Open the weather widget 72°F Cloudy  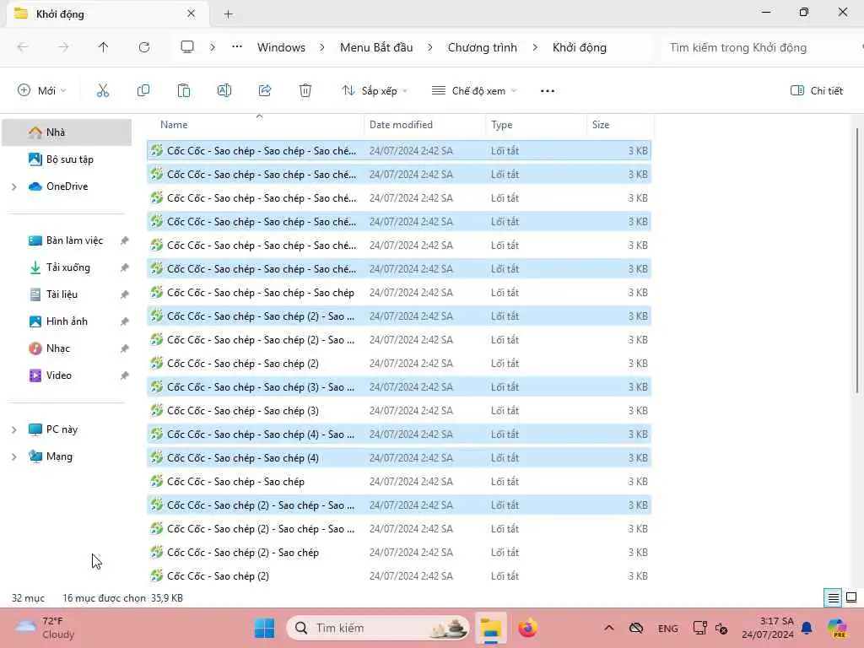[46, 628]
